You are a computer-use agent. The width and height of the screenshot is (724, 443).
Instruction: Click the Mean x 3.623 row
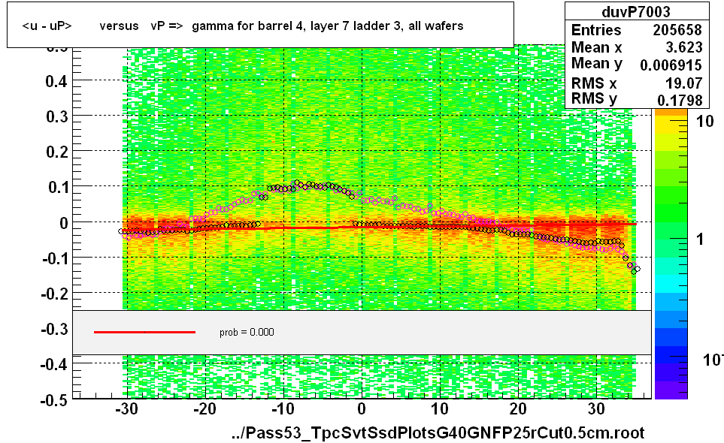pyautogui.click(x=636, y=47)
